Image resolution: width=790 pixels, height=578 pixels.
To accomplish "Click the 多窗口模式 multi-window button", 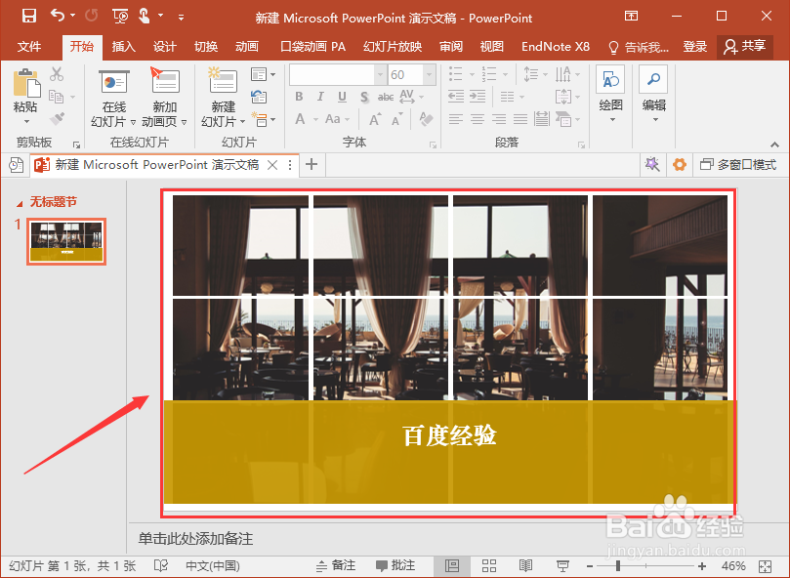I will point(738,164).
